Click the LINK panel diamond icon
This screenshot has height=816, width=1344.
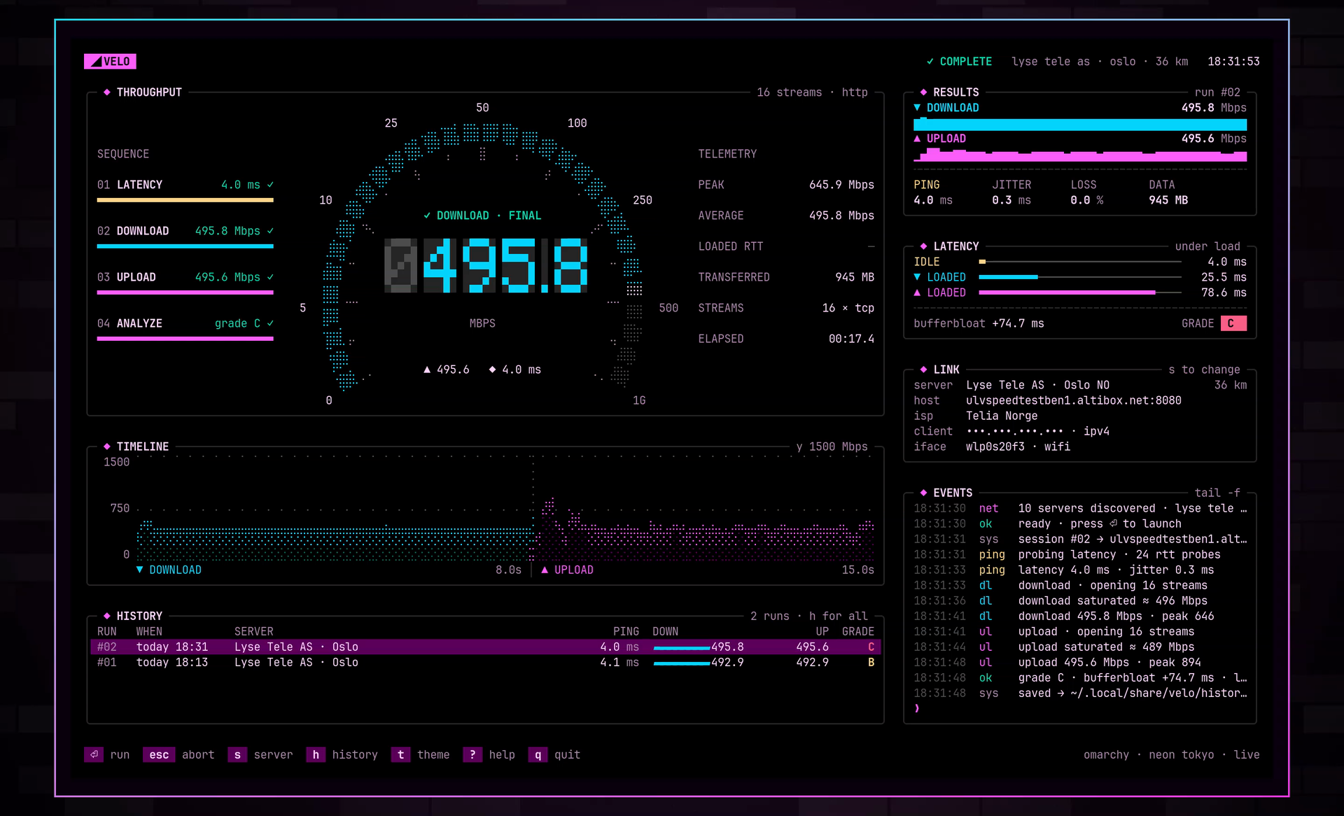coord(923,370)
